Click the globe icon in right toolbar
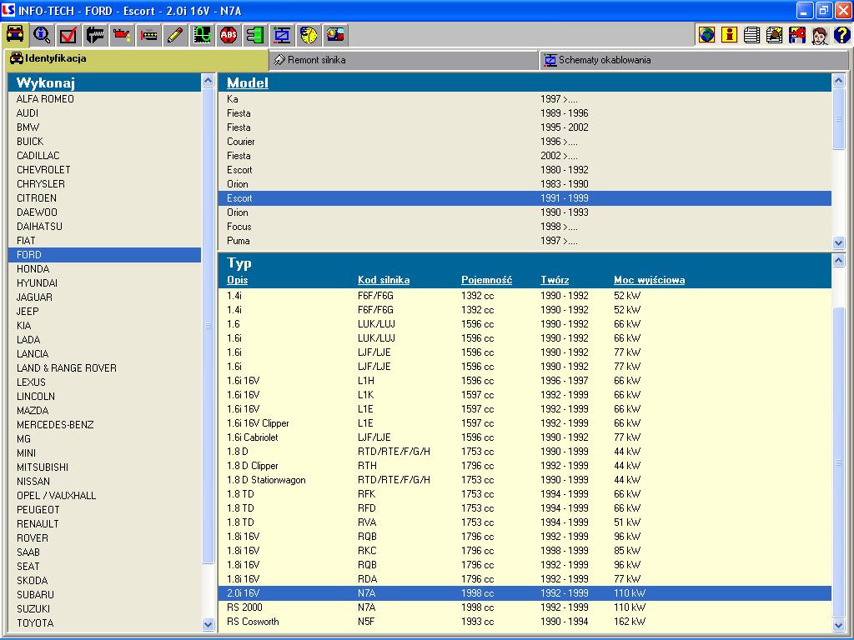 [707, 35]
